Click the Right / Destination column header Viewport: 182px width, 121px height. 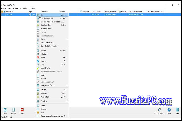[111, 12]
